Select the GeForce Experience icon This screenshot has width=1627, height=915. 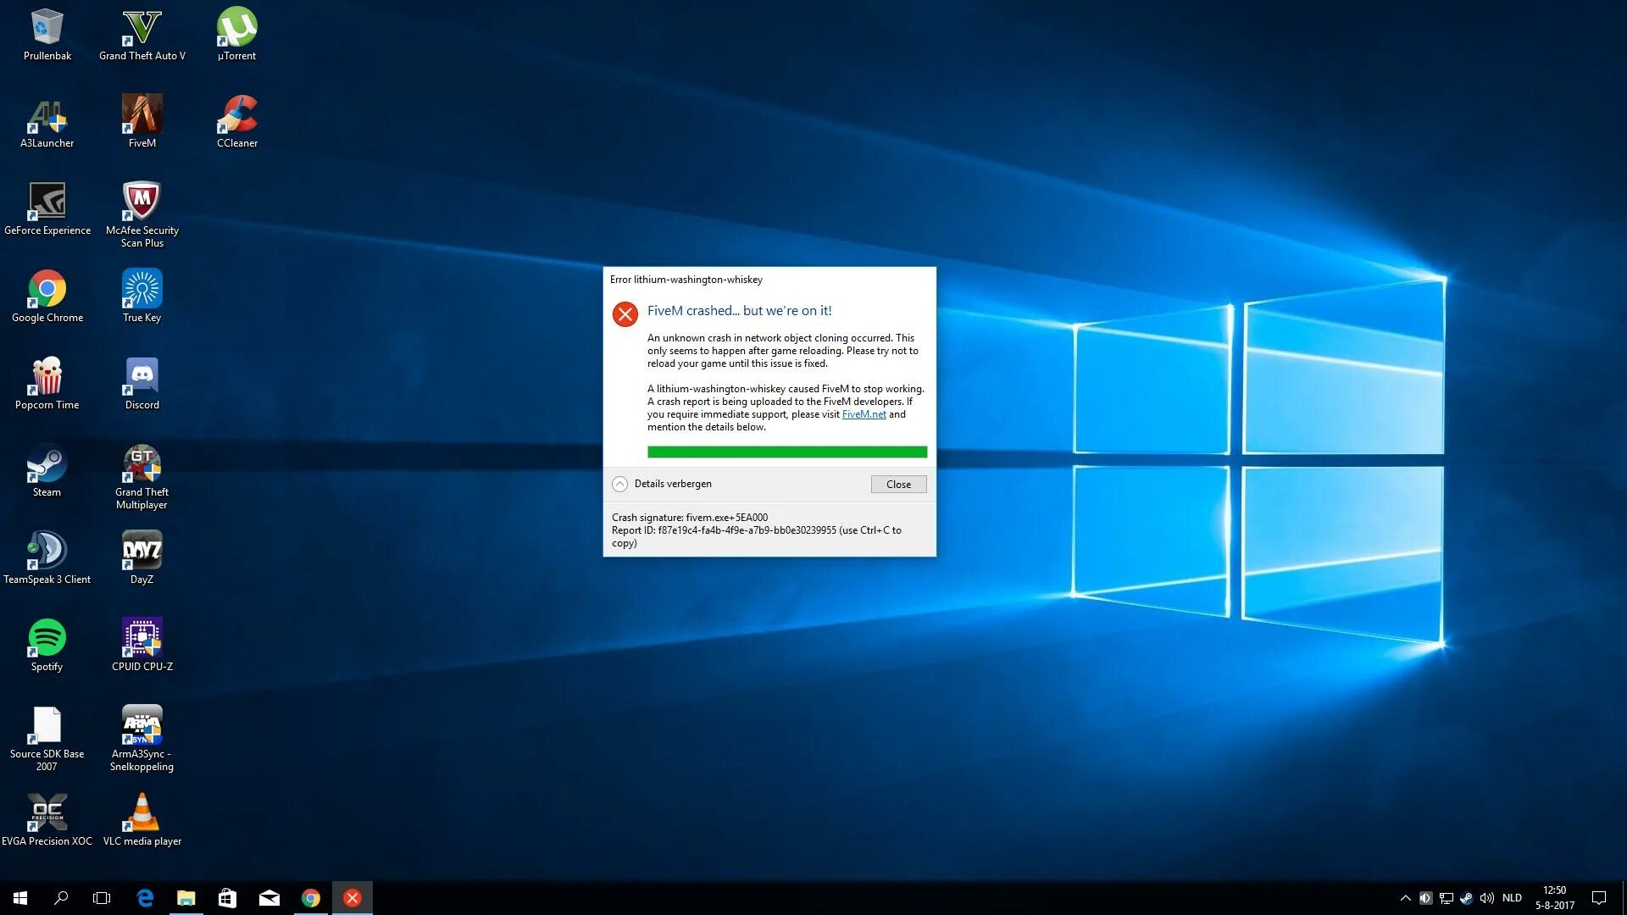(x=47, y=210)
